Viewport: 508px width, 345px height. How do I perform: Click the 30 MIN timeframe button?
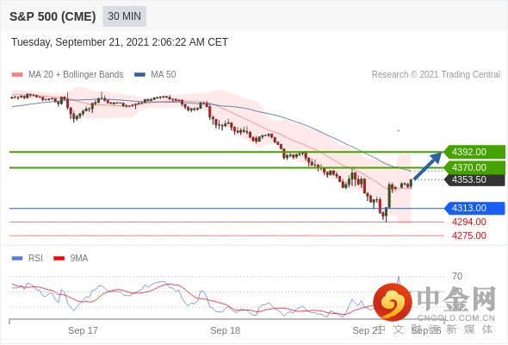click(x=124, y=16)
